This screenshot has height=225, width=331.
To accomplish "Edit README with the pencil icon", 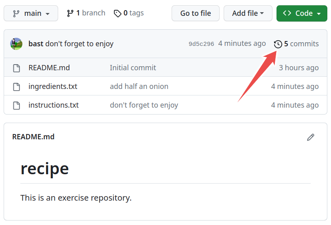I will point(311,137).
